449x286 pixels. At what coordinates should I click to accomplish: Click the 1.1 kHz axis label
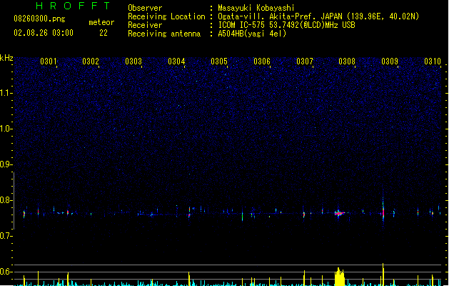(x=6, y=93)
